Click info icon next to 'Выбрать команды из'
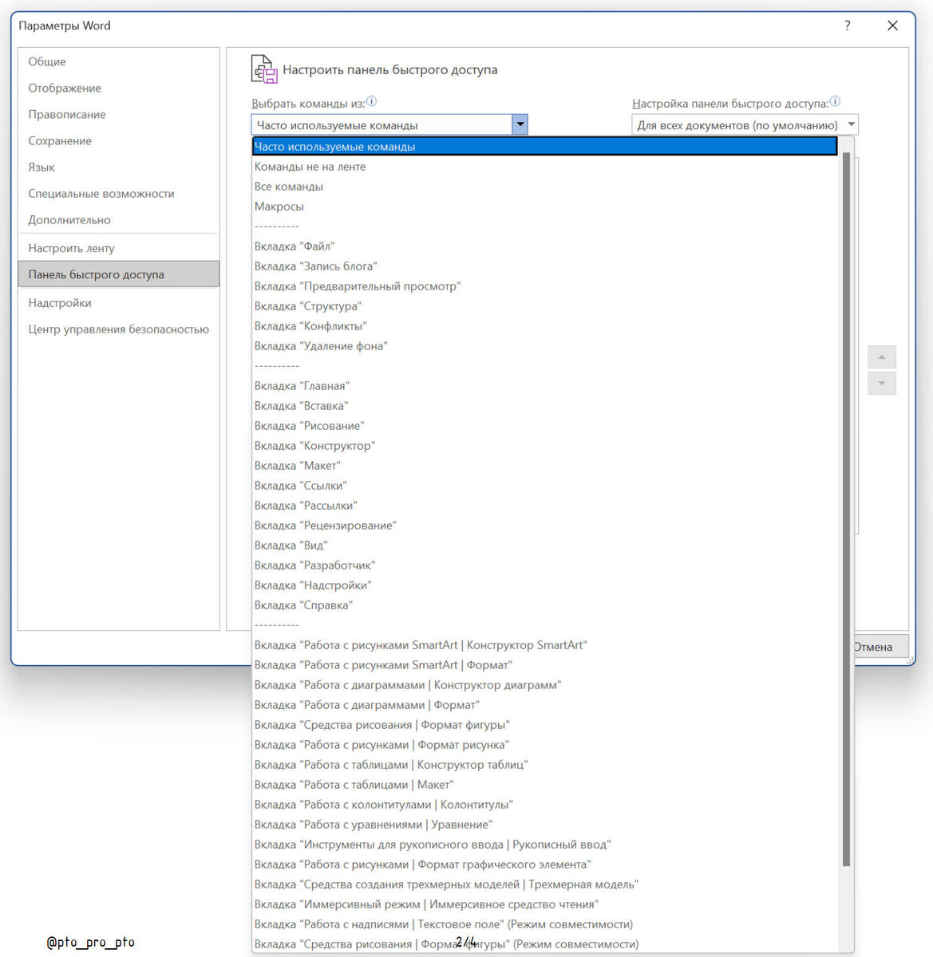The image size is (933, 957). coord(371,102)
